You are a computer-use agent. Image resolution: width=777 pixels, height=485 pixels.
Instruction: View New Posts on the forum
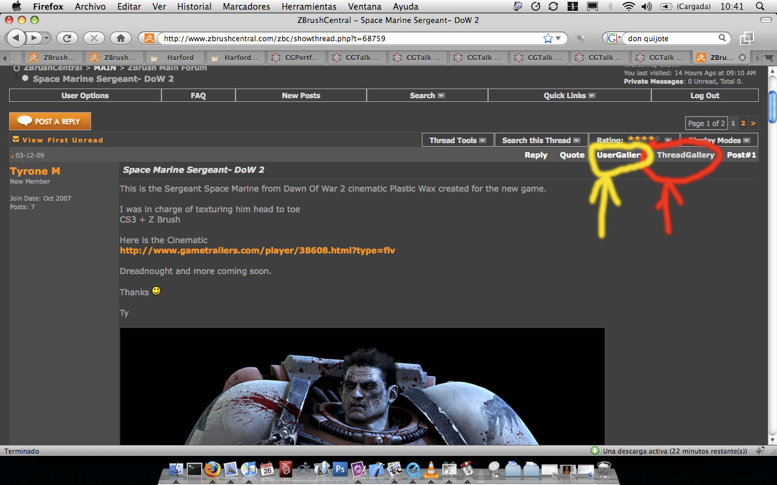coord(301,96)
